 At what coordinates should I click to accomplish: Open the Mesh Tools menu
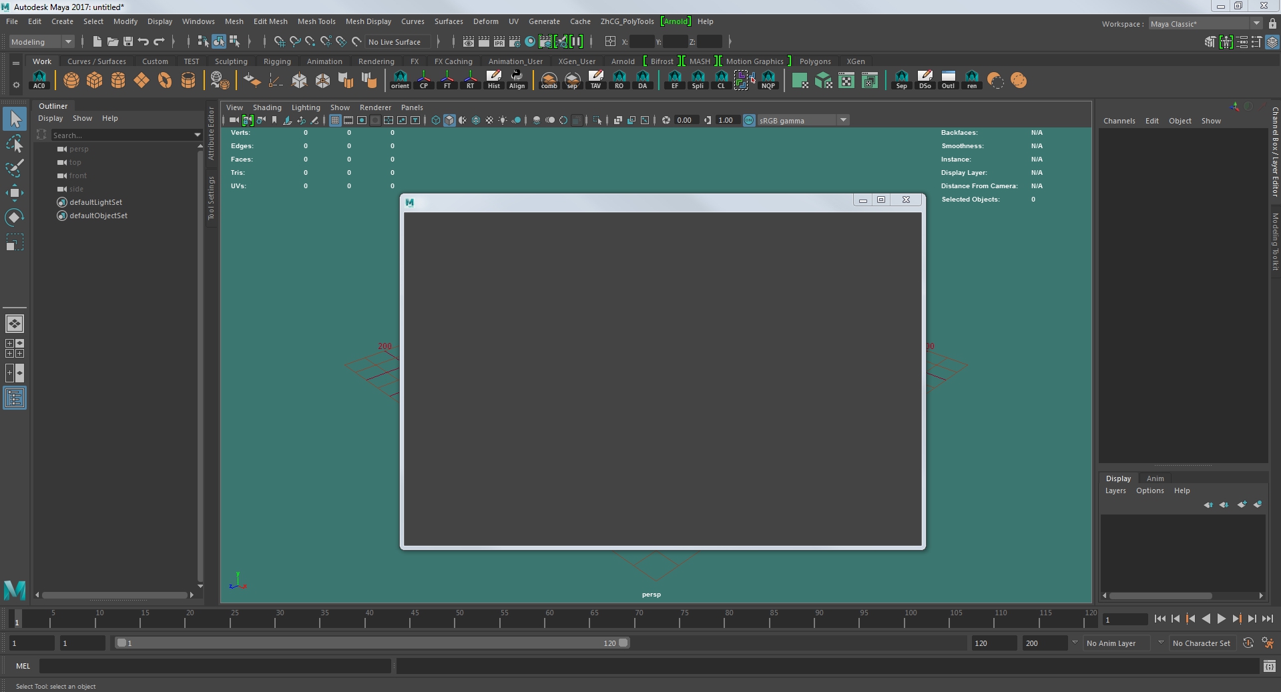click(316, 21)
